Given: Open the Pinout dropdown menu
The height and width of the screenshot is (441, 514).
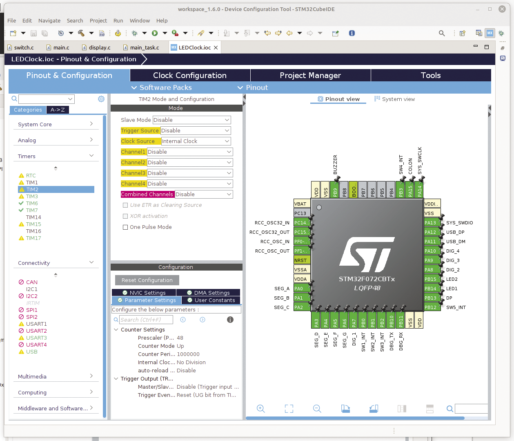Looking at the screenshot, I should pyautogui.click(x=253, y=87).
